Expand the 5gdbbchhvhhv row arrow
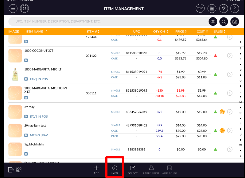 point(230,149)
